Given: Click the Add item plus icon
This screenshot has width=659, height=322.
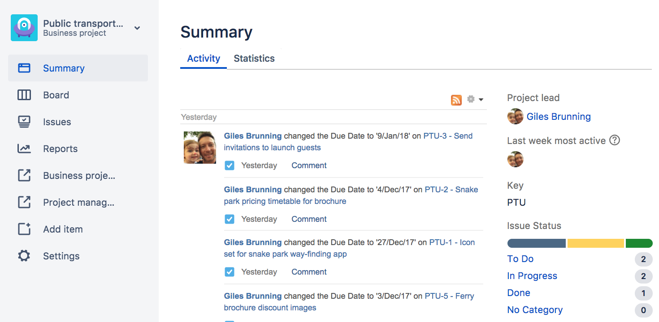Looking at the screenshot, I should click(24, 229).
